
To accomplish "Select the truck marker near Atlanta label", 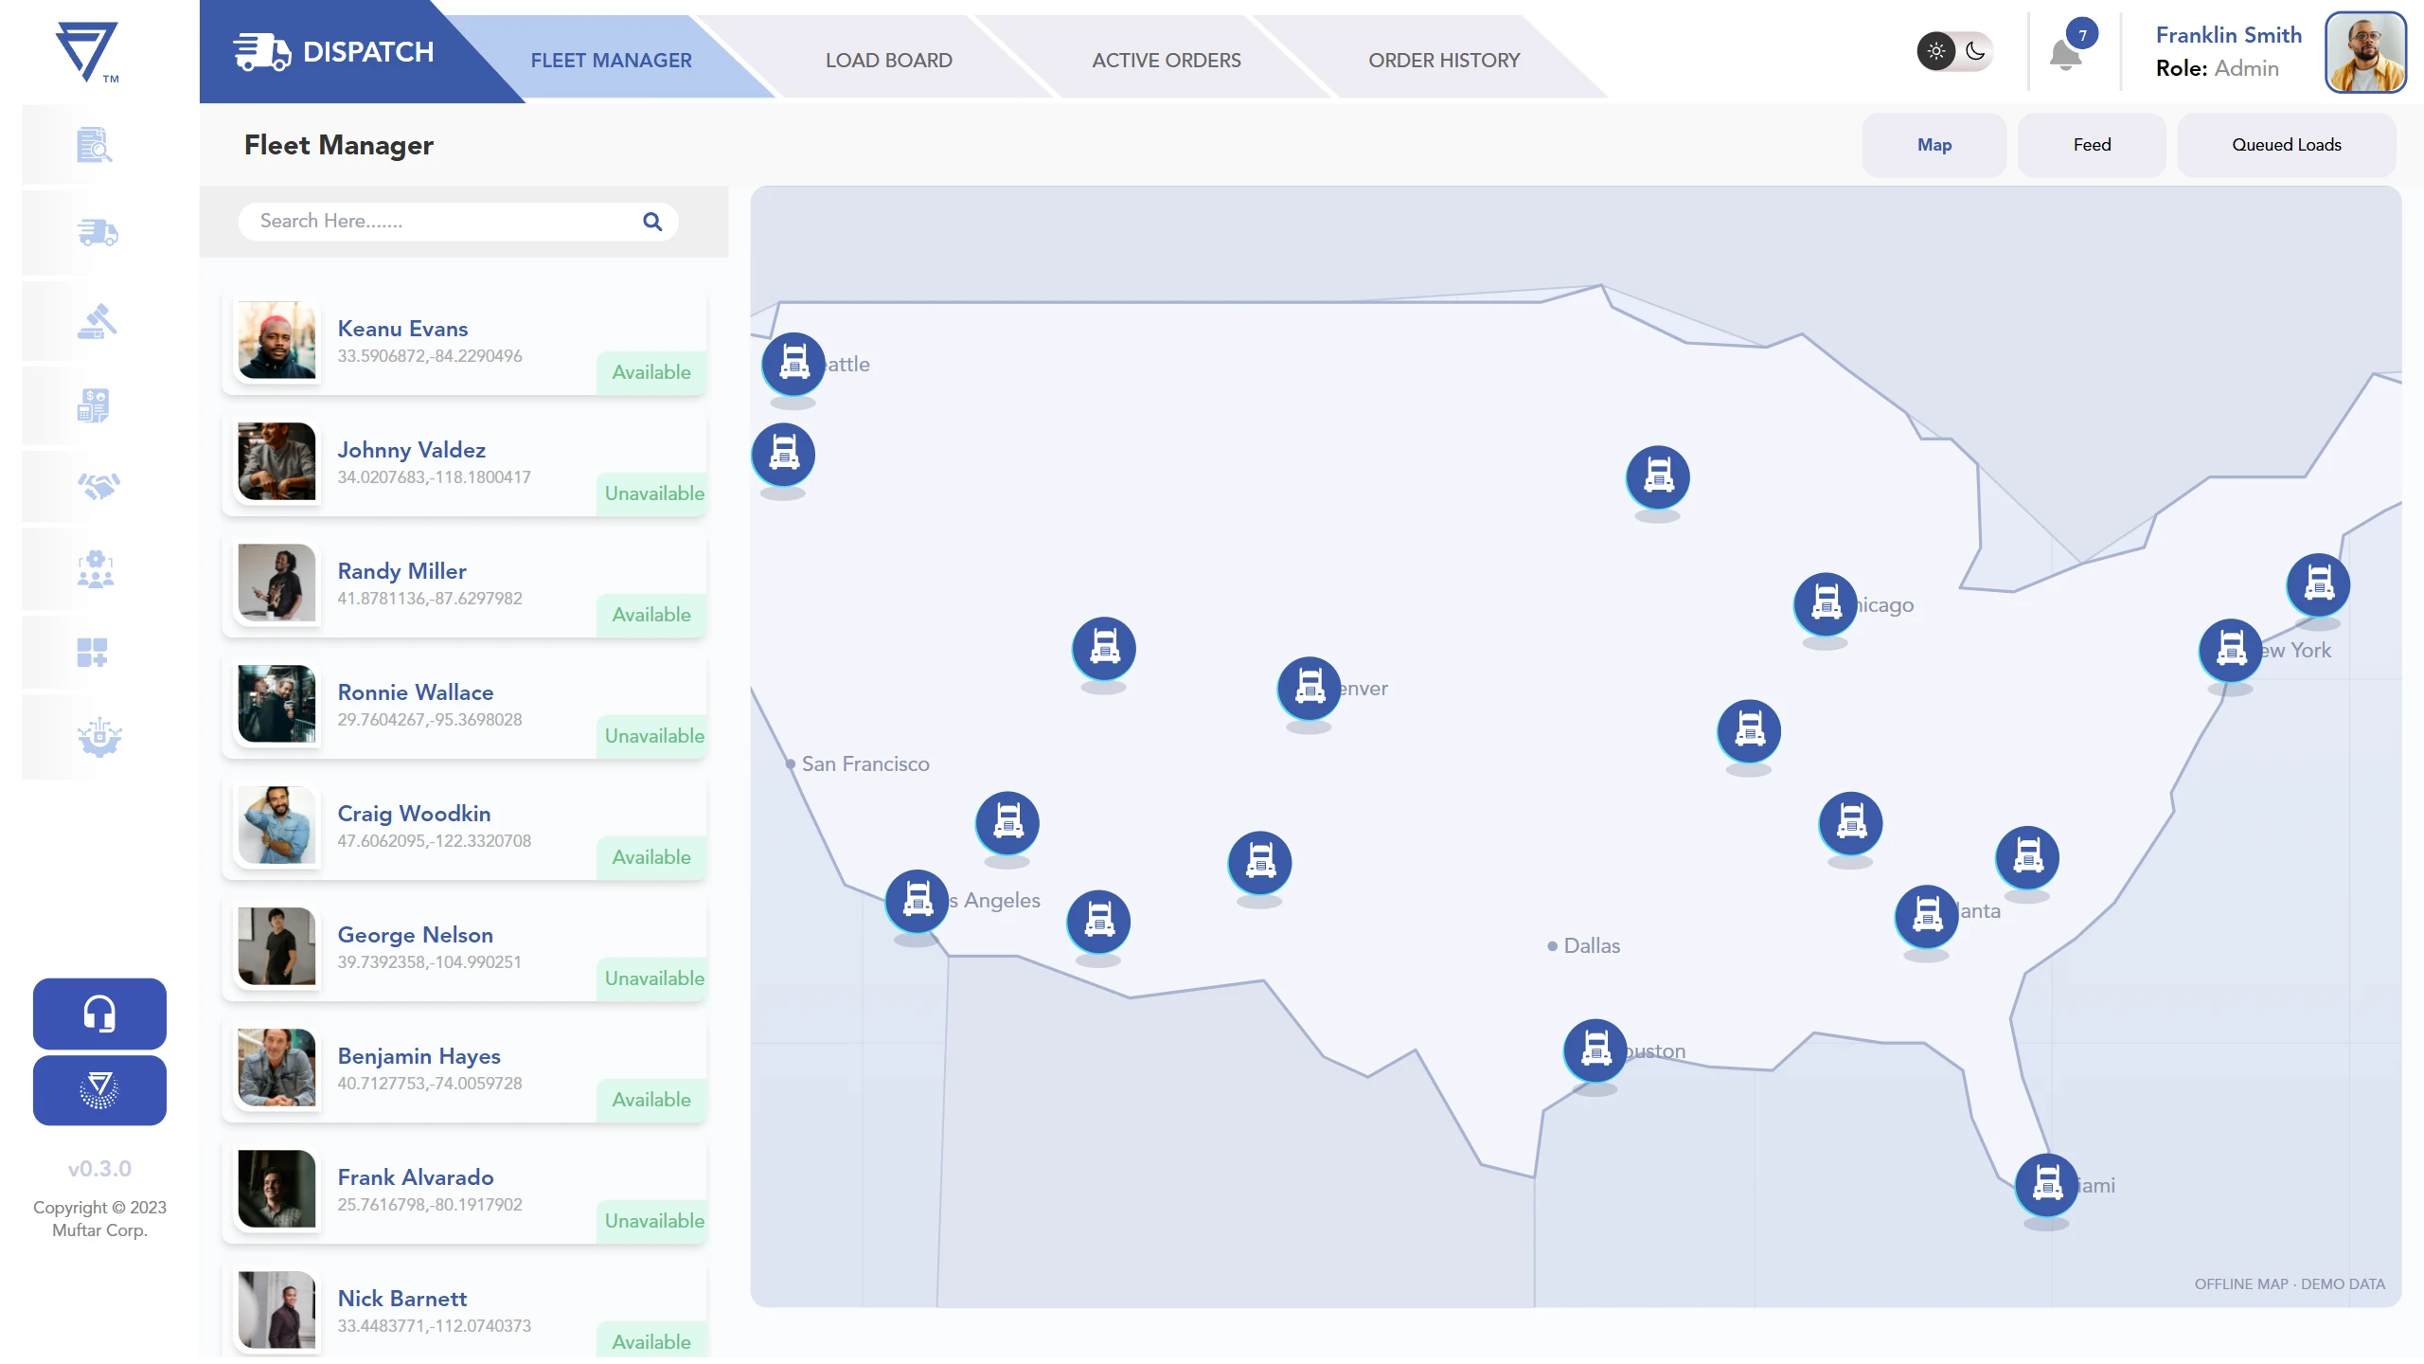I will coord(1927,916).
